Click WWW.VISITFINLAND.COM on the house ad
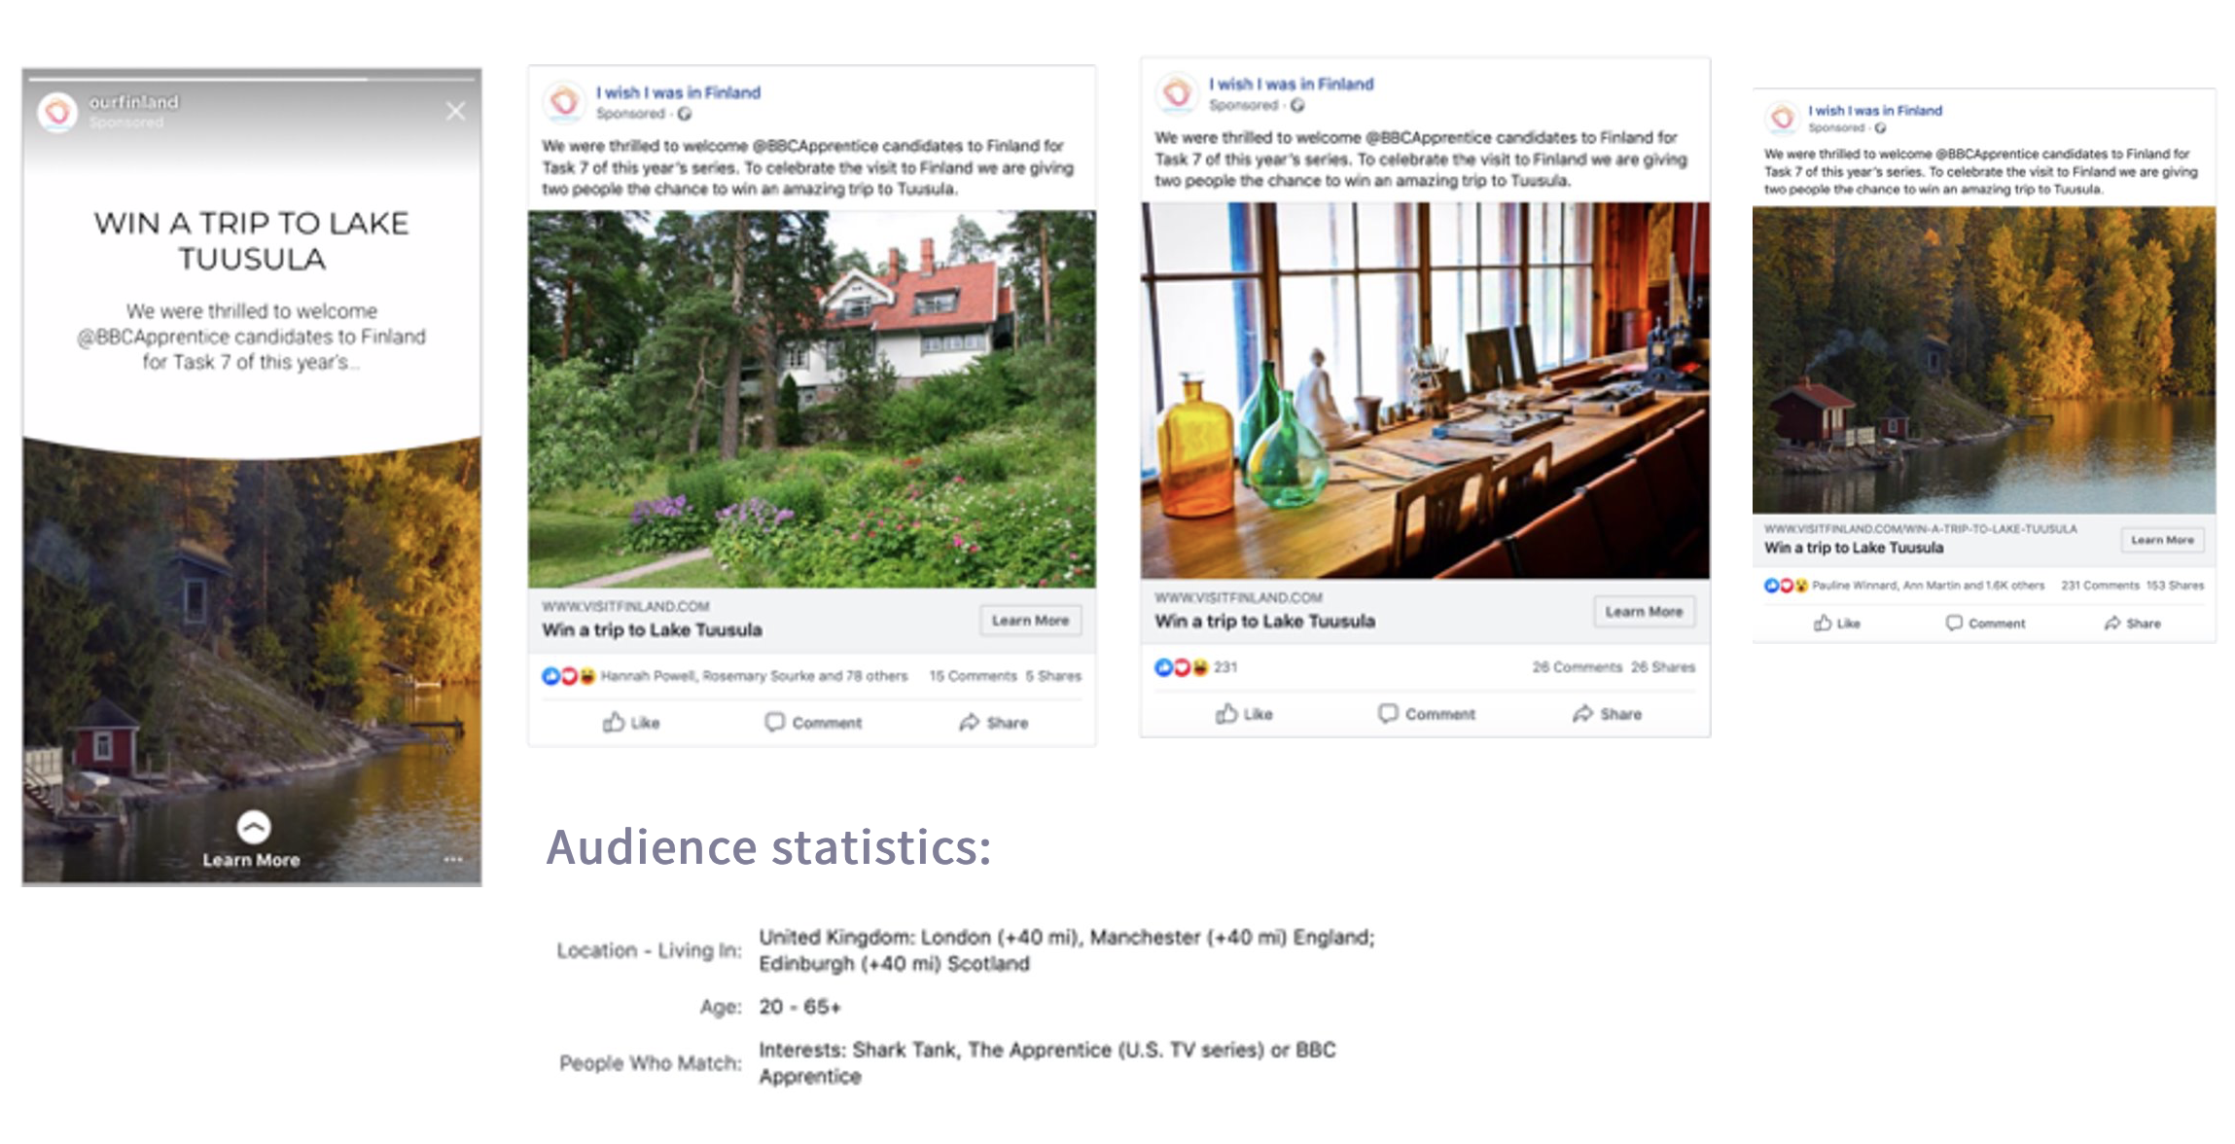 [x=625, y=606]
